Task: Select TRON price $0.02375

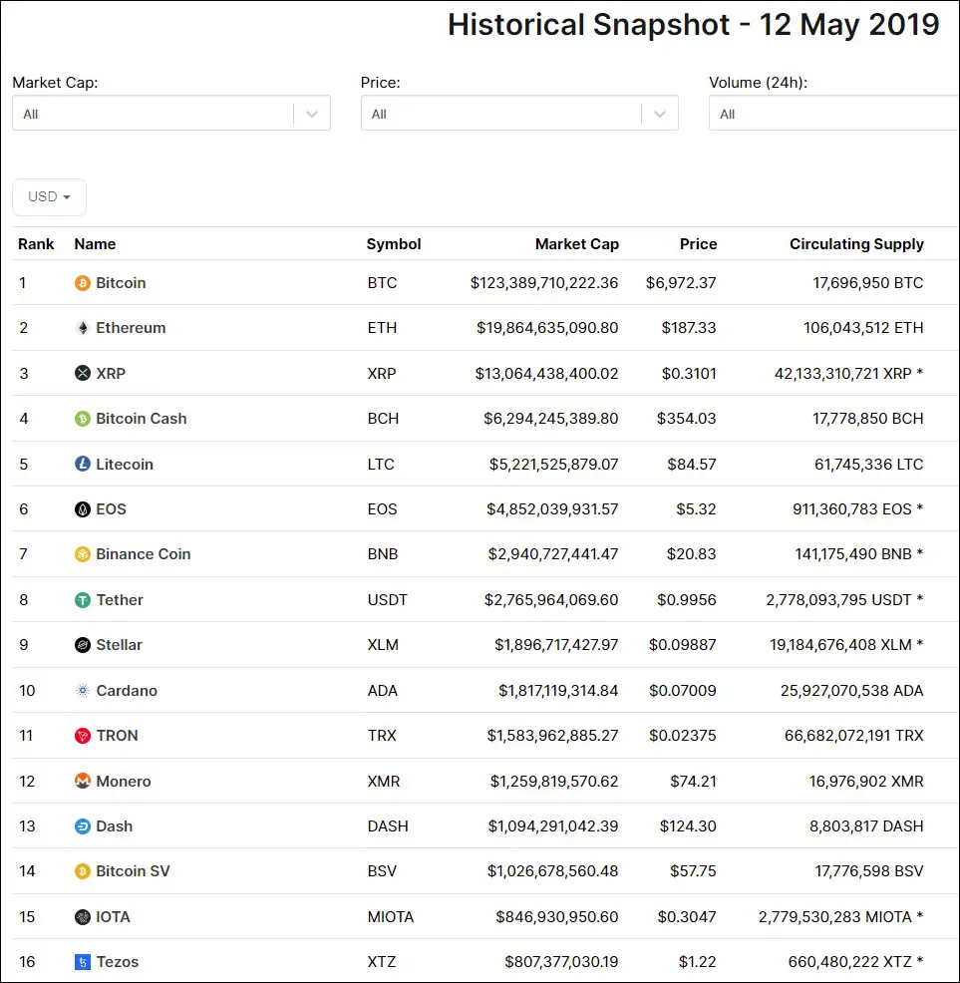Action: (682, 736)
